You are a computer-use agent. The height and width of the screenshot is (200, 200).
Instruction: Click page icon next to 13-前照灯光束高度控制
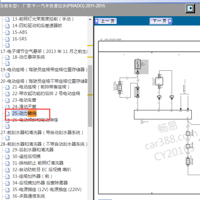pos(8,19)
